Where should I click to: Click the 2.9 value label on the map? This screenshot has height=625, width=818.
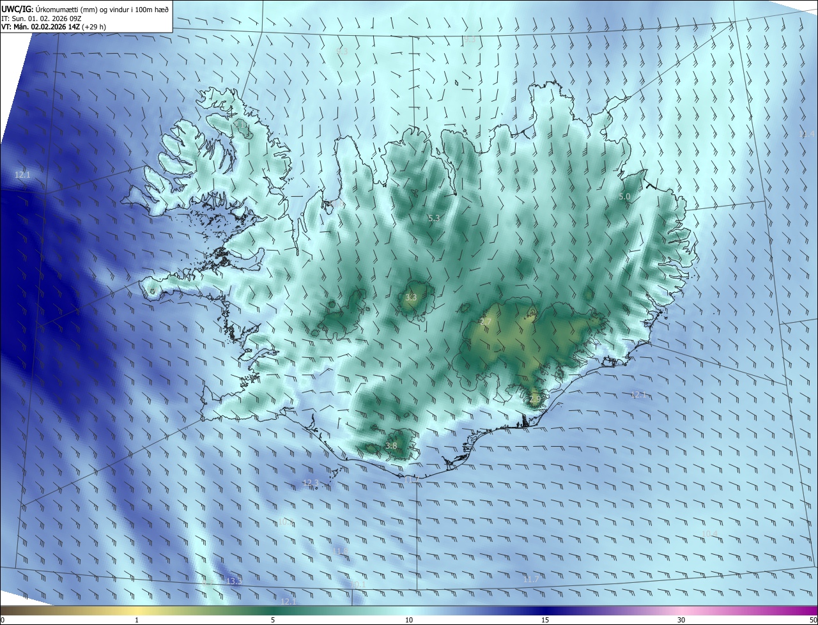pyautogui.click(x=535, y=399)
